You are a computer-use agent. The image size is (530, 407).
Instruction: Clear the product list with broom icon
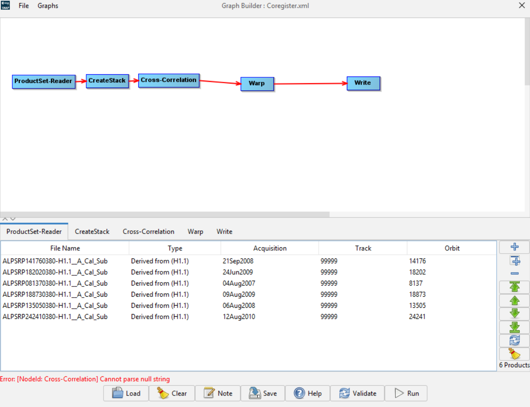tap(514, 354)
